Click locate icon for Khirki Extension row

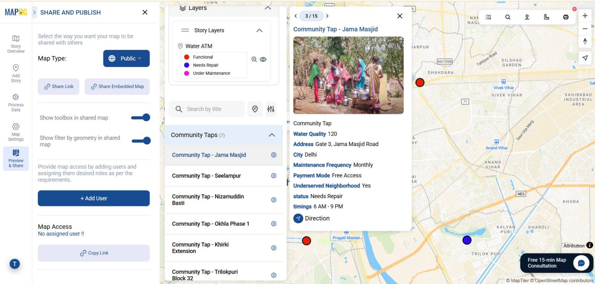pyautogui.click(x=274, y=248)
